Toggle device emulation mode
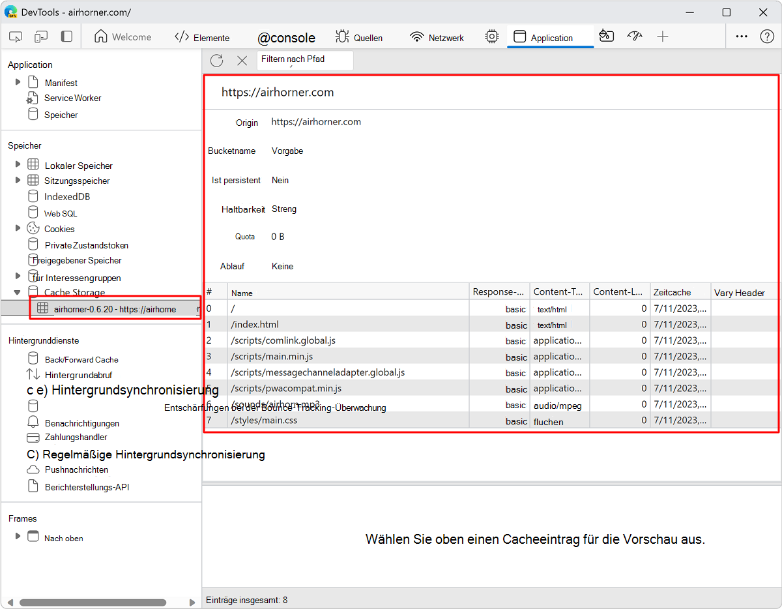 click(40, 37)
